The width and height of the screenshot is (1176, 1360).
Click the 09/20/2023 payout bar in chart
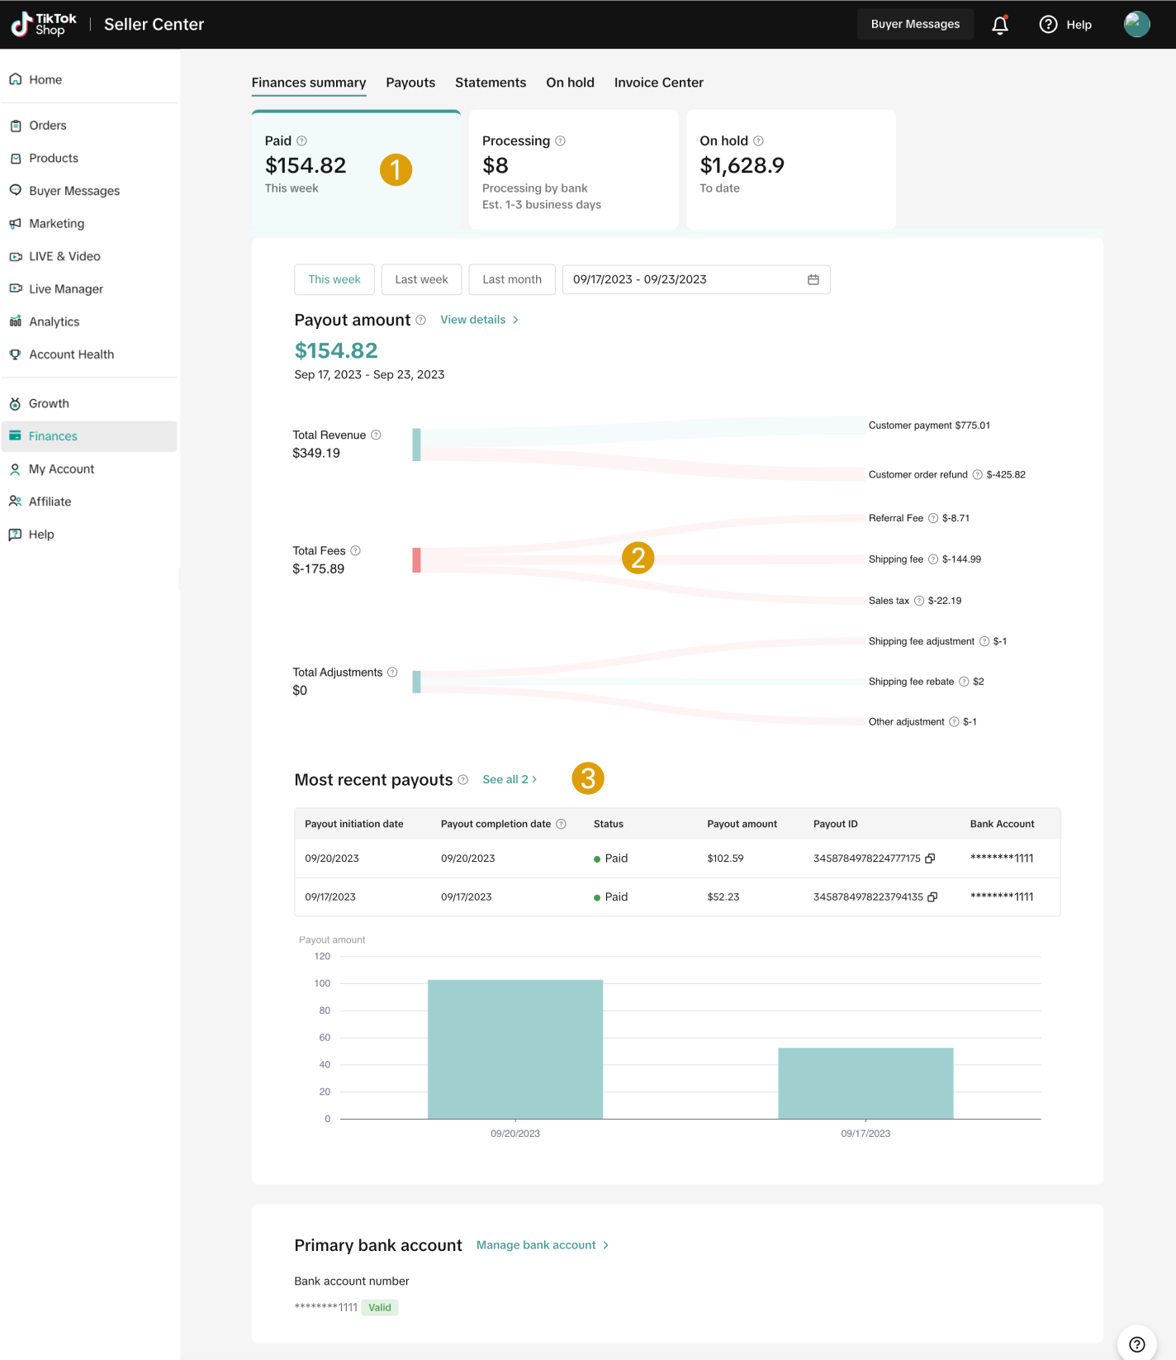515,1049
